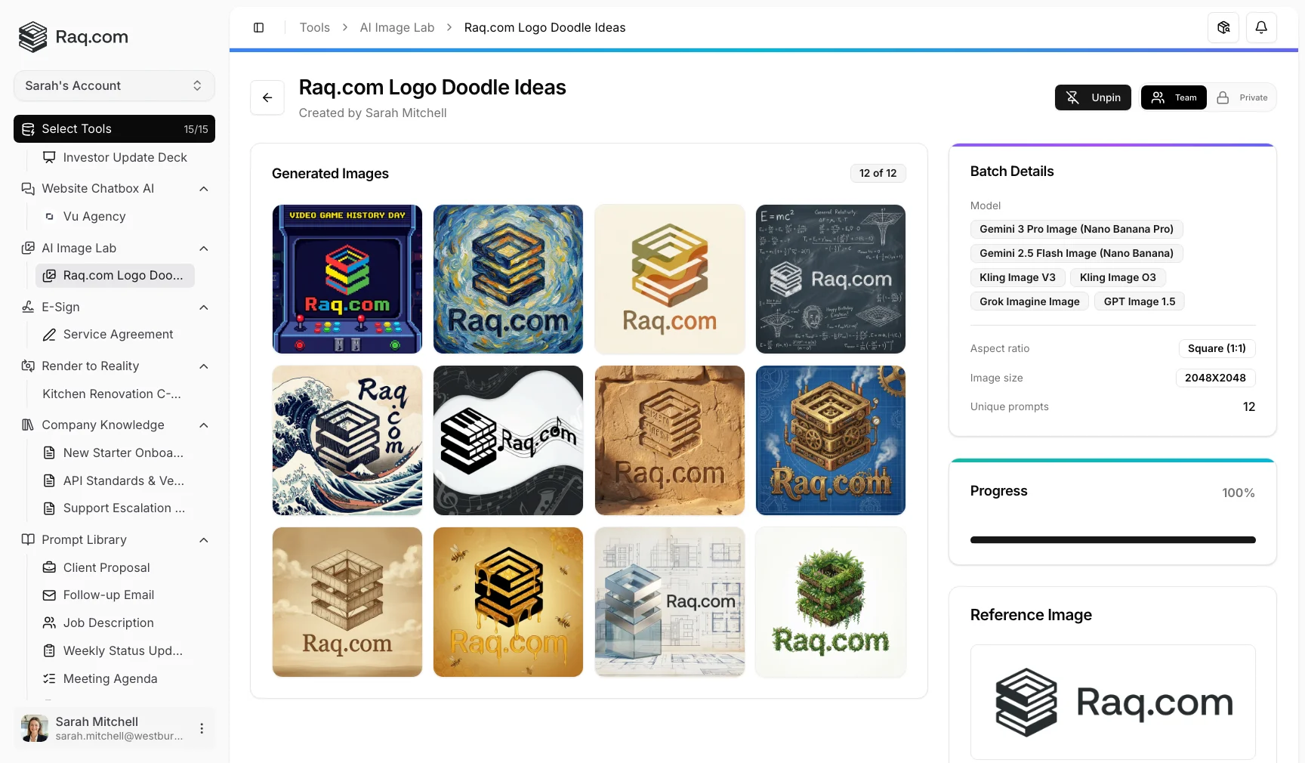Toggle the sidebar collapse icon beside breadcrumbs
1305x763 pixels.
259,27
